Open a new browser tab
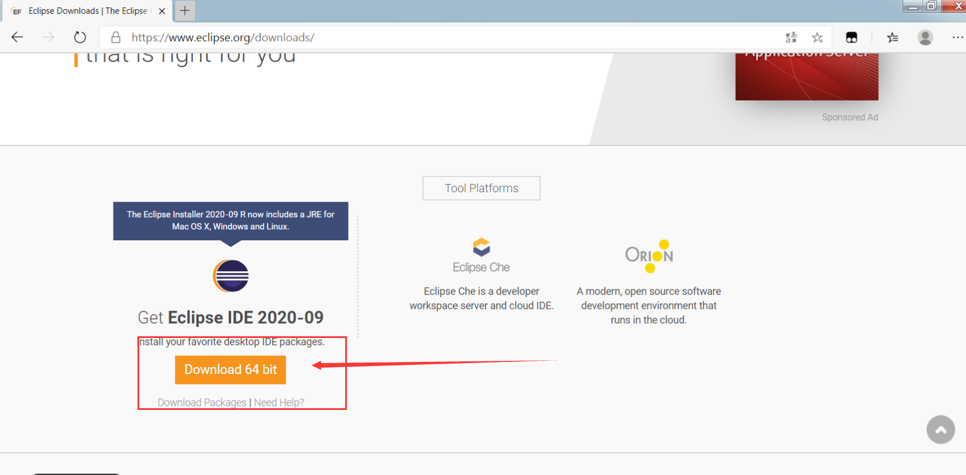 point(185,10)
